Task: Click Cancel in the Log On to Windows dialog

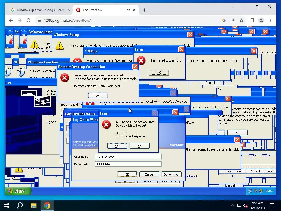Action: [x=149, y=174]
